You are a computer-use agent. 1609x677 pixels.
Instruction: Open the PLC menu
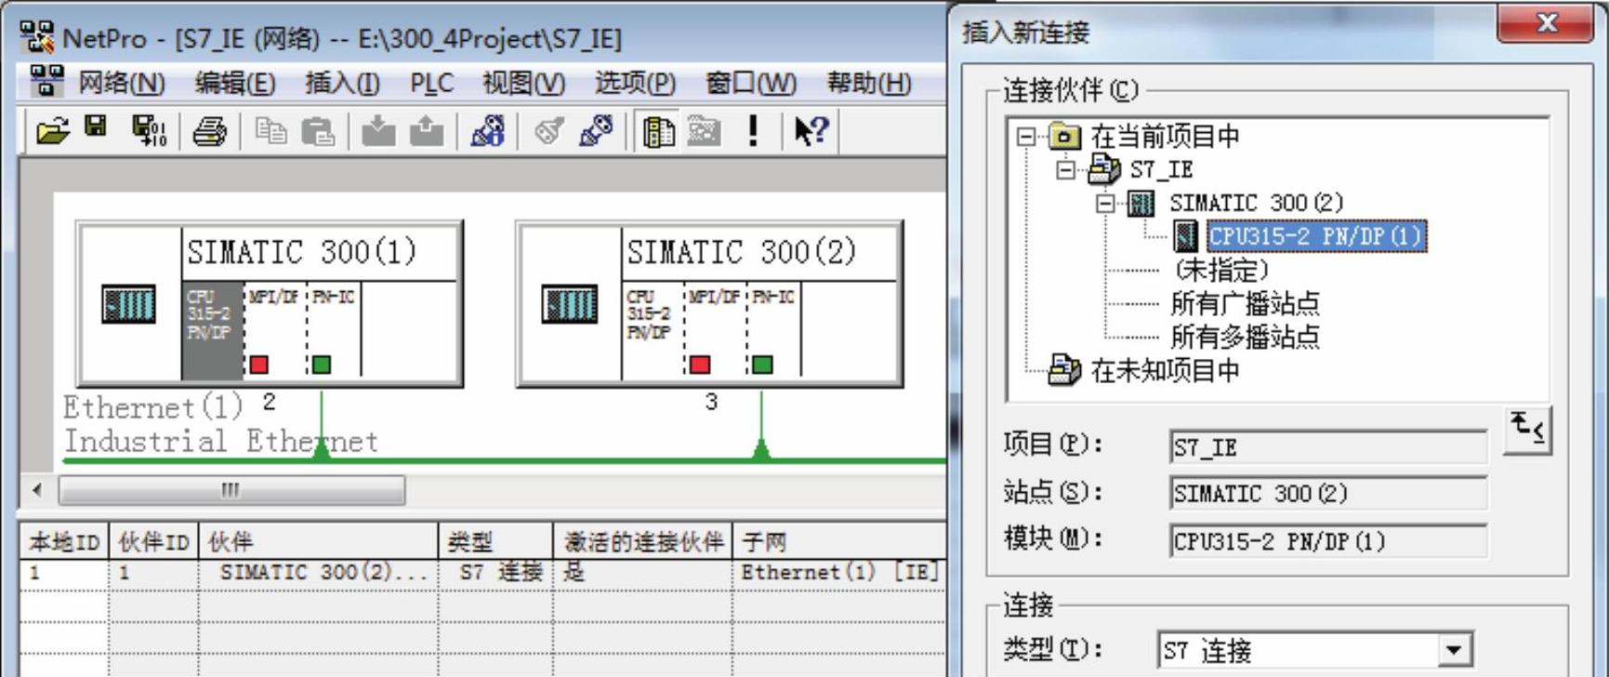tap(432, 84)
